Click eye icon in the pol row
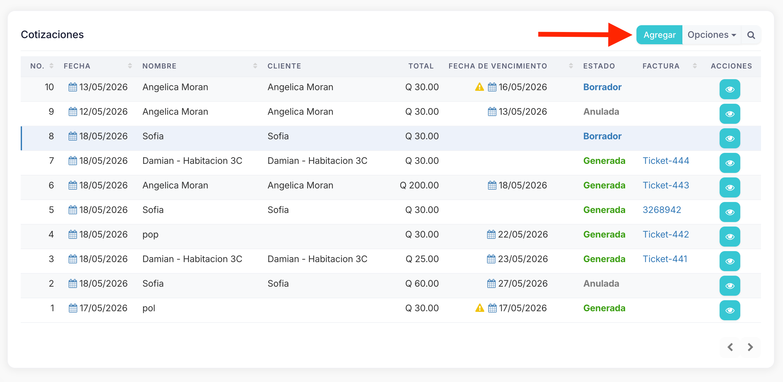783x382 pixels. [x=730, y=310]
